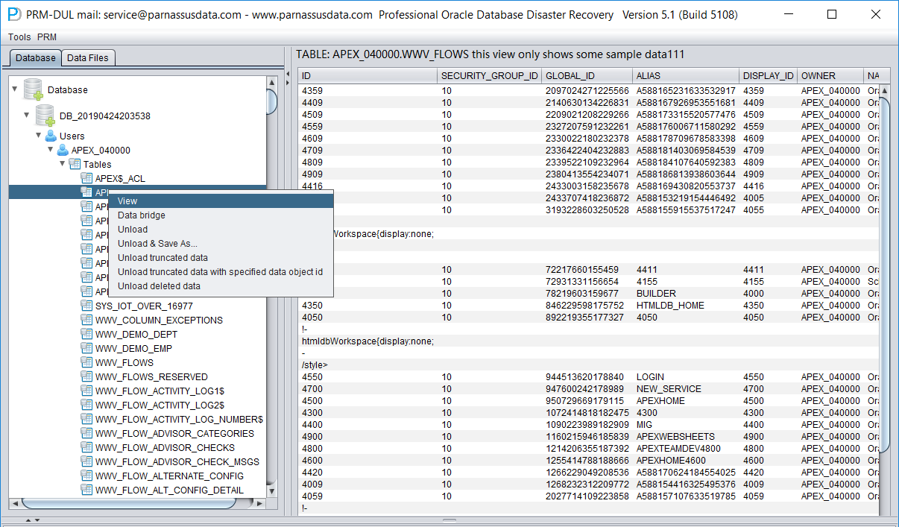Click the GLOBAL_ID column header
899x527 pixels.
tap(587, 76)
